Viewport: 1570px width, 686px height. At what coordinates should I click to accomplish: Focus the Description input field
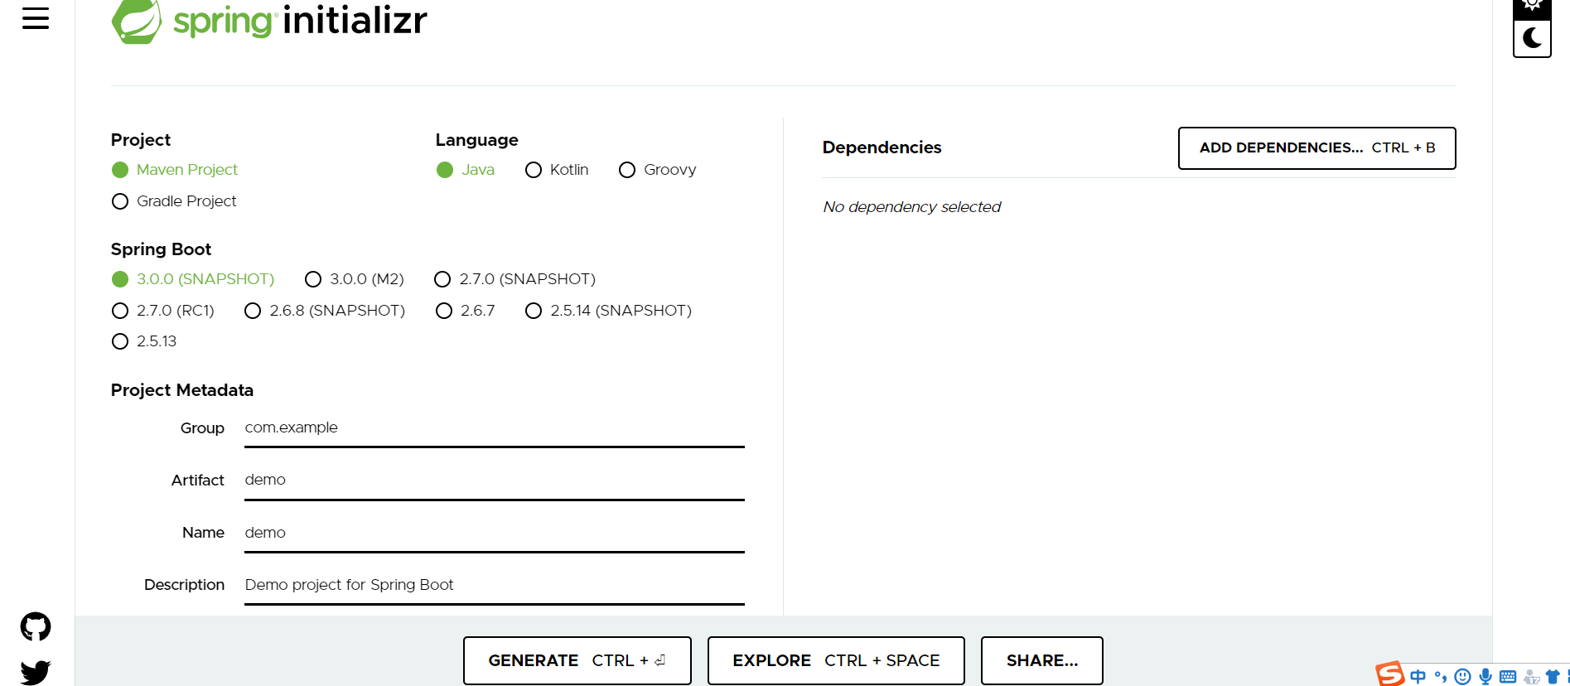(x=495, y=585)
